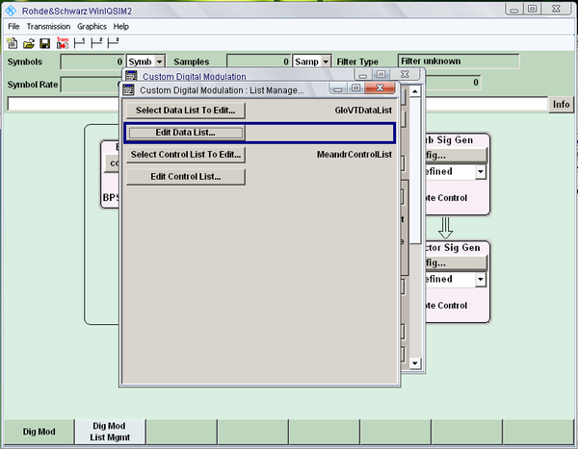The width and height of the screenshot is (578, 449).
Task: Click List Manager window title icon
Action: click(130, 90)
